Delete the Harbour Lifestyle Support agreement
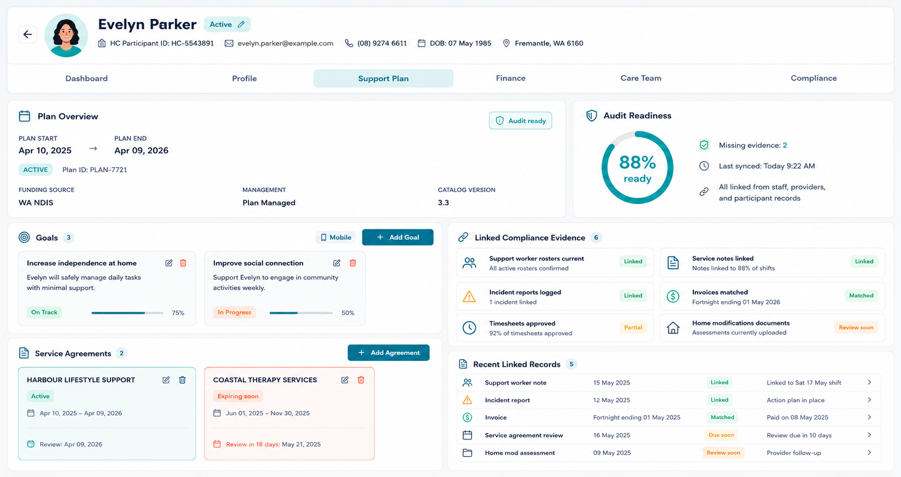The height and width of the screenshot is (477, 901). (183, 380)
